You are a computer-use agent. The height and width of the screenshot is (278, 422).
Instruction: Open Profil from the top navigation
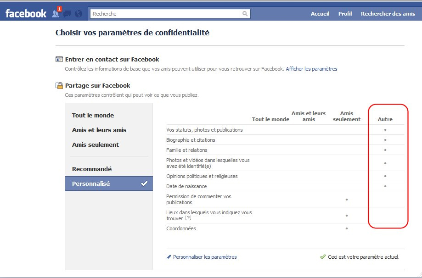pos(345,14)
